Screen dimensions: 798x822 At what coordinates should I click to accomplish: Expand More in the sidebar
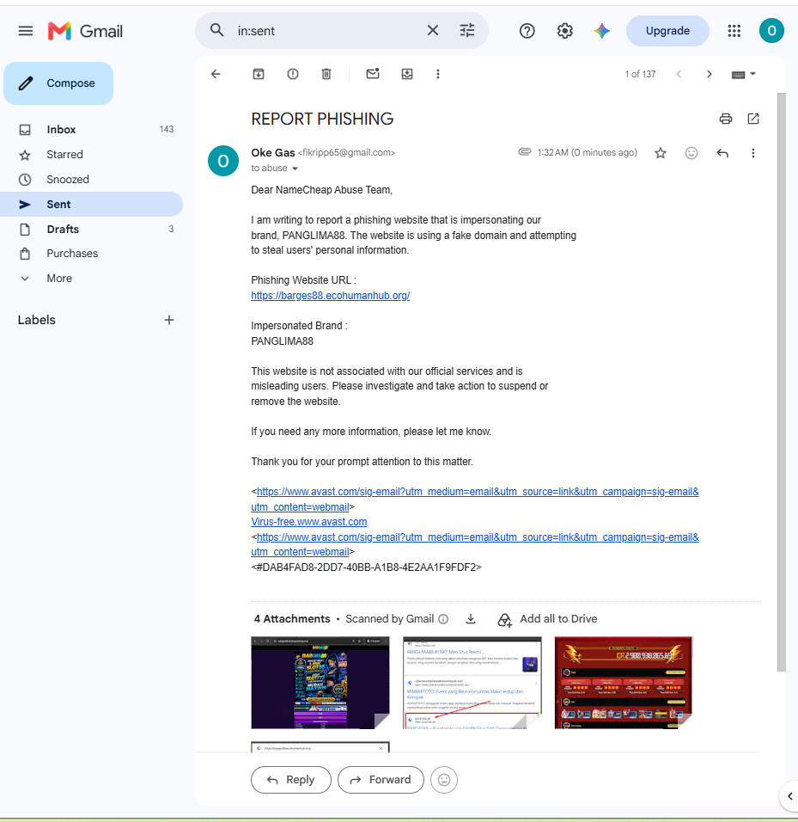click(92, 279)
